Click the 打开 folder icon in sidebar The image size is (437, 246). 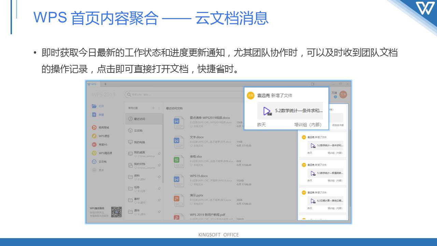coord(94,106)
